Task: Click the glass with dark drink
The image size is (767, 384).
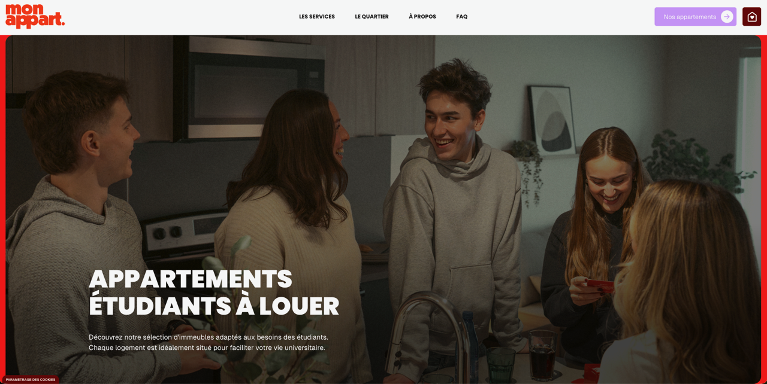Action: click(543, 355)
